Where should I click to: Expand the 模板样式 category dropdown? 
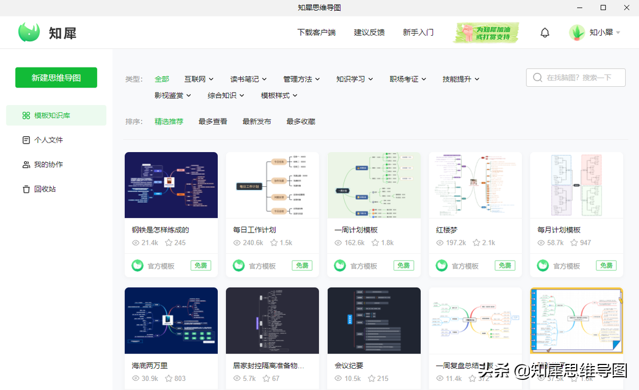280,95
